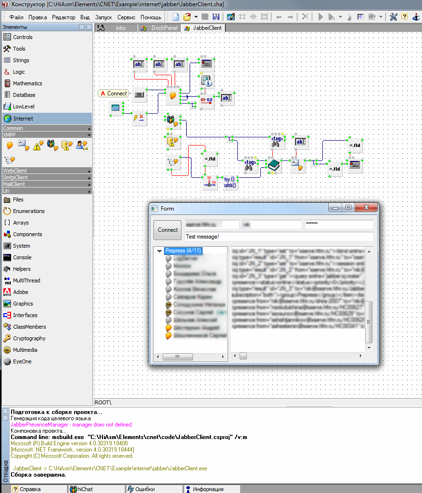This screenshot has width=422, height=493.
Task: Open the Ошибки bottom tab
Action: pyautogui.click(x=144, y=489)
